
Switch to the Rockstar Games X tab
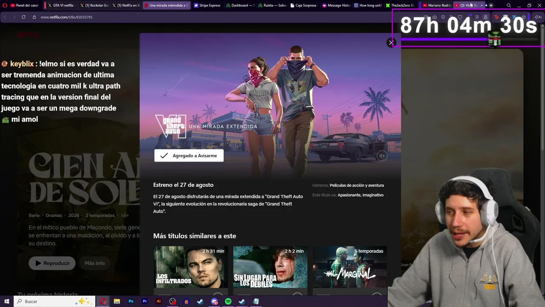click(94, 5)
